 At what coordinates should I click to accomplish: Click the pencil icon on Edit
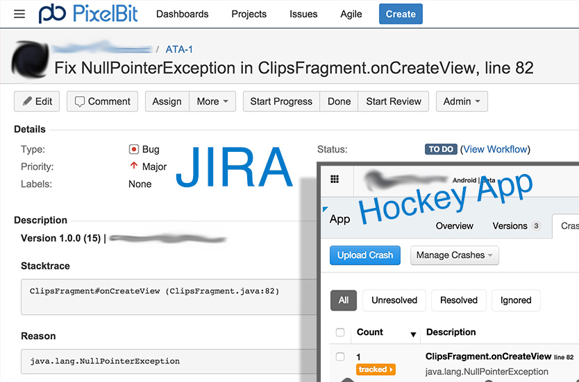[27, 101]
